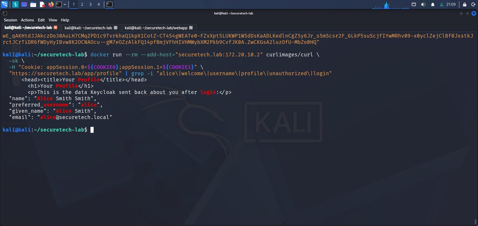Viewport: 478px width, 226px height.
Task: Click the orange cookie token text at top
Action: click(238, 39)
